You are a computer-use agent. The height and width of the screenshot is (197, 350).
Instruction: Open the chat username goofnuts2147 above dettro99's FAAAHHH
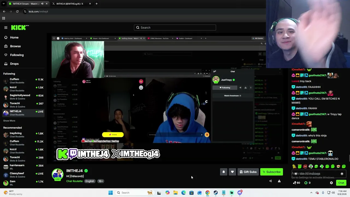point(318,76)
